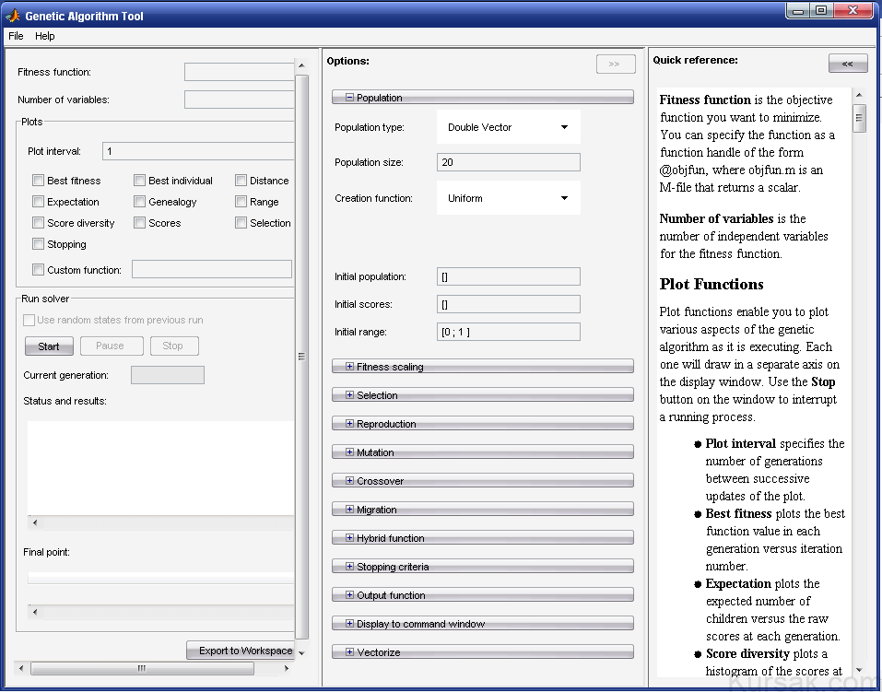Click the left panel horizontal scrollbar thumb
The width and height of the screenshot is (882, 692).
pos(142,668)
